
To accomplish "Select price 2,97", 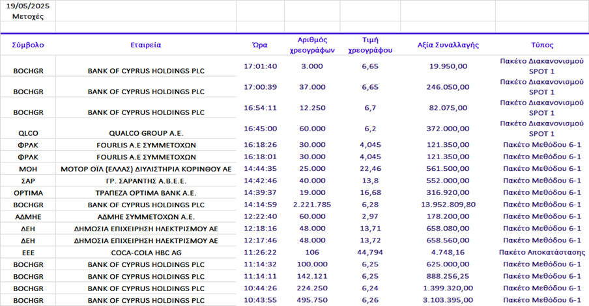I will 370,216.
